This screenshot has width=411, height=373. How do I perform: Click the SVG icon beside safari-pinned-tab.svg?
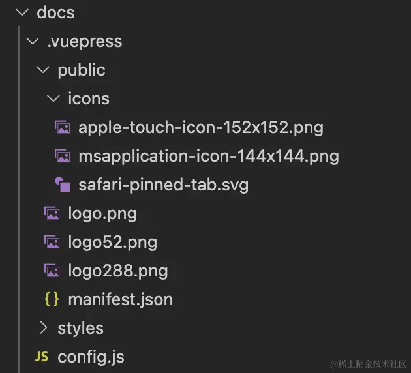point(63,185)
